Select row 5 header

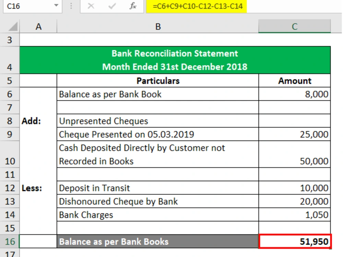click(10, 81)
